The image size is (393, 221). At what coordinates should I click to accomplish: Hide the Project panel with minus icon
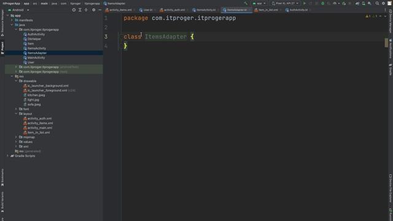pos(99,10)
